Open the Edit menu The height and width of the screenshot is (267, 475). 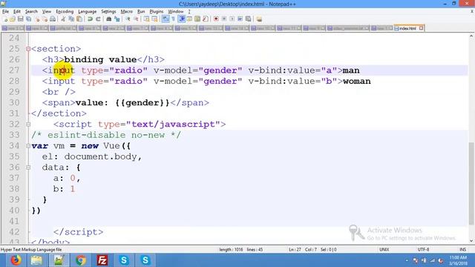(17, 12)
